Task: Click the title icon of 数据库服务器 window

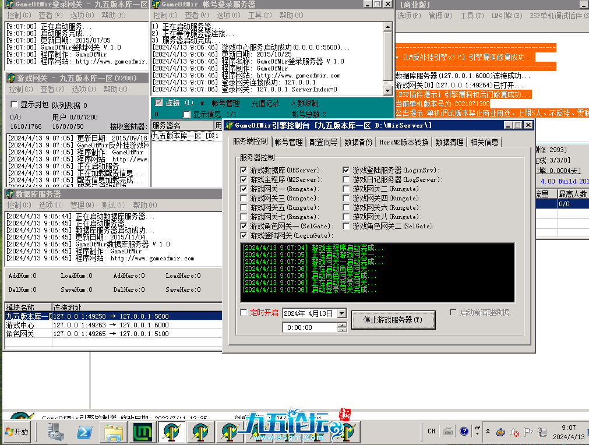Action: [x=10, y=194]
